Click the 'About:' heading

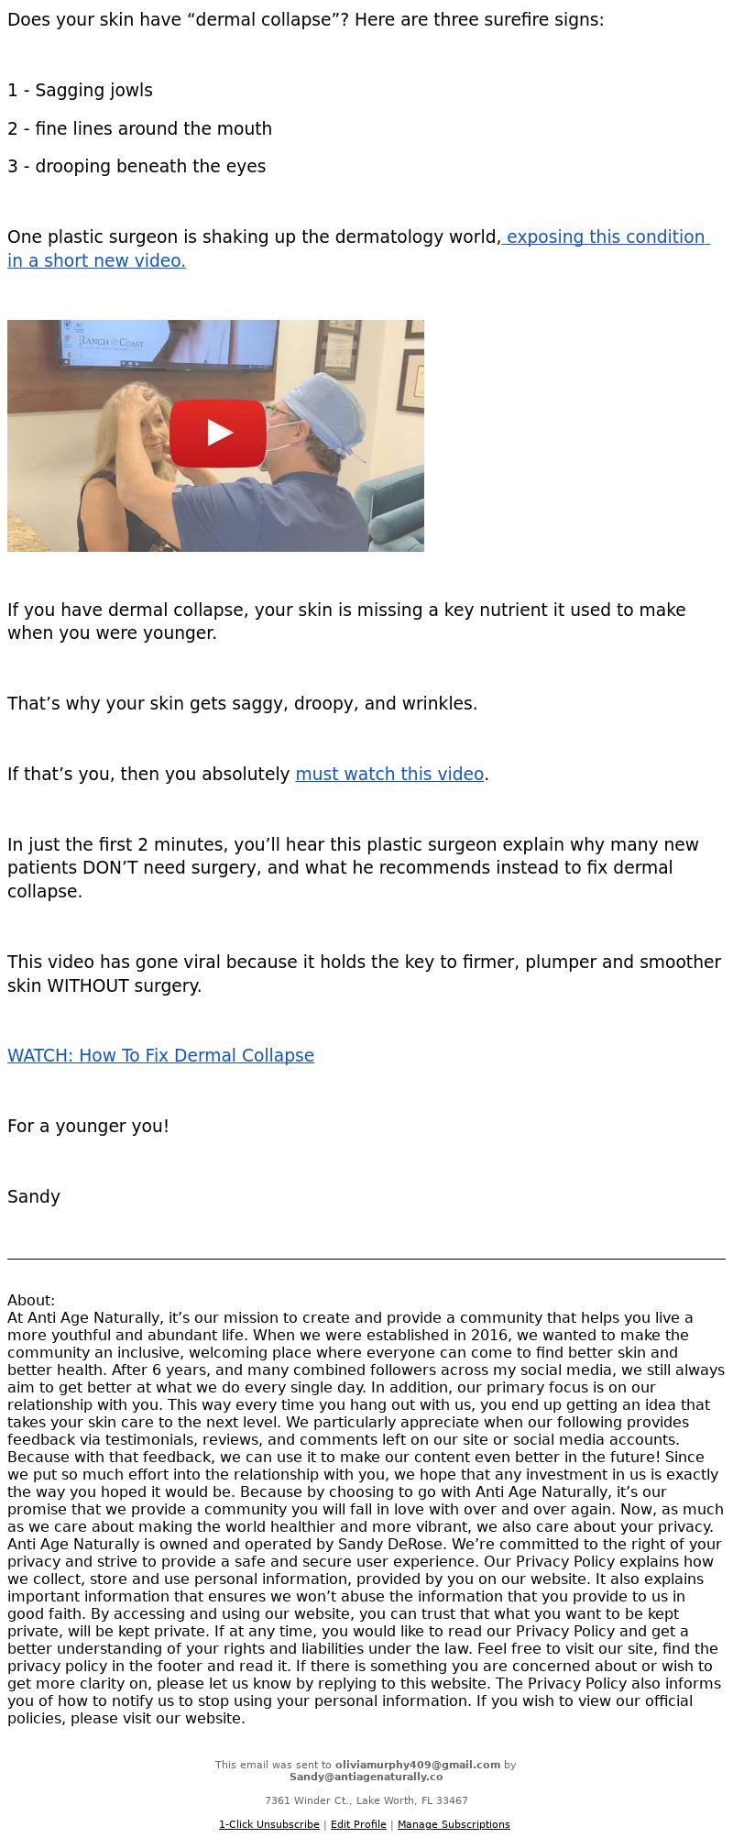click(x=31, y=1300)
